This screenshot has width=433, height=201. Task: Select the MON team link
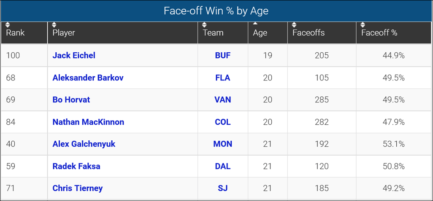coord(223,144)
